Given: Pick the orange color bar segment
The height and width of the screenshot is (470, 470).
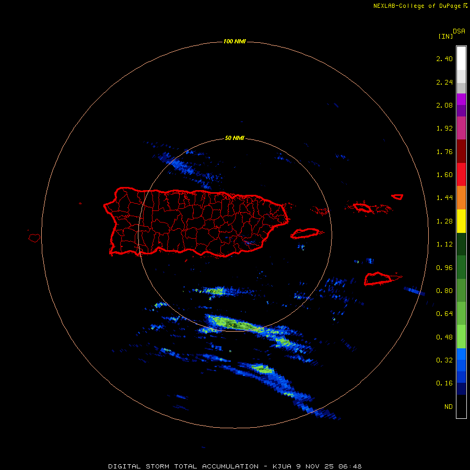Looking at the screenshot, I should tap(461, 198).
